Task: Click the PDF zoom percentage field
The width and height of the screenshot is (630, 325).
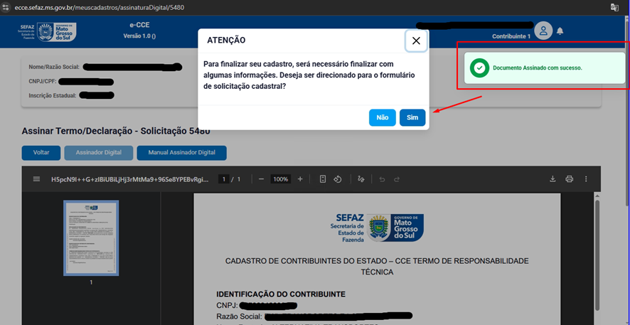Action: point(281,179)
